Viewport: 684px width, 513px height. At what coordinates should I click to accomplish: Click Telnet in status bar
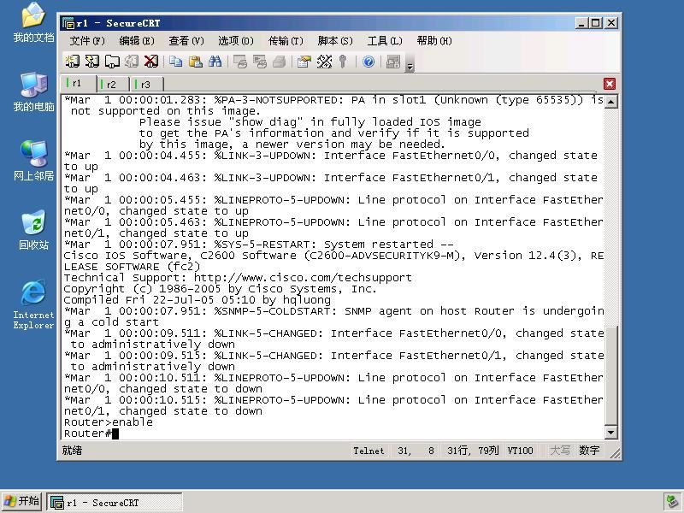point(369,451)
